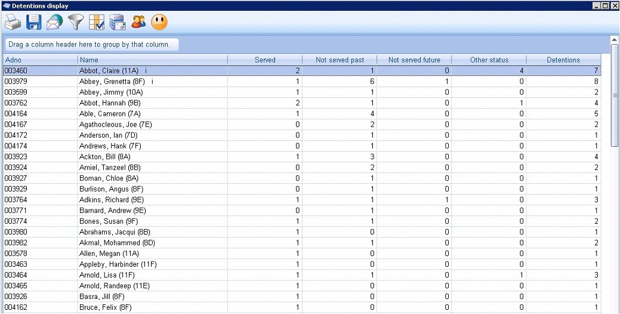Click the printer icon in toolbar
The width and height of the screenshot is (620, 314).
point(13,22)
